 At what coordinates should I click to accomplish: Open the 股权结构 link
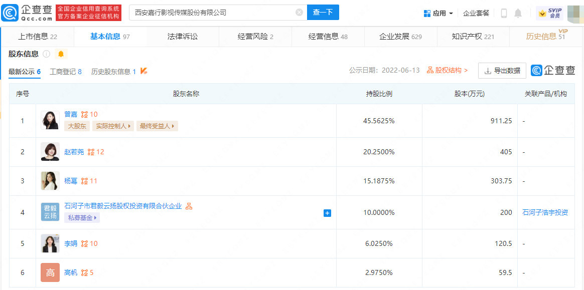[447, 71]
